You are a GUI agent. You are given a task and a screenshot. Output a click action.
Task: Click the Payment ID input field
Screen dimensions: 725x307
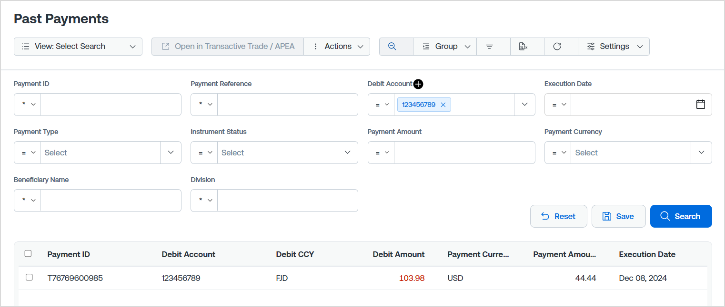(111, 105)
